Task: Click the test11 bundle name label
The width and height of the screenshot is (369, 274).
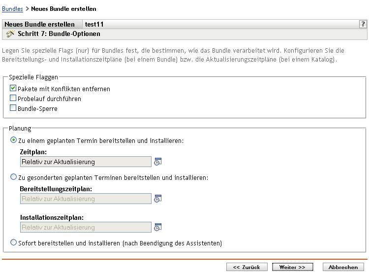Action: coord(94,24)
